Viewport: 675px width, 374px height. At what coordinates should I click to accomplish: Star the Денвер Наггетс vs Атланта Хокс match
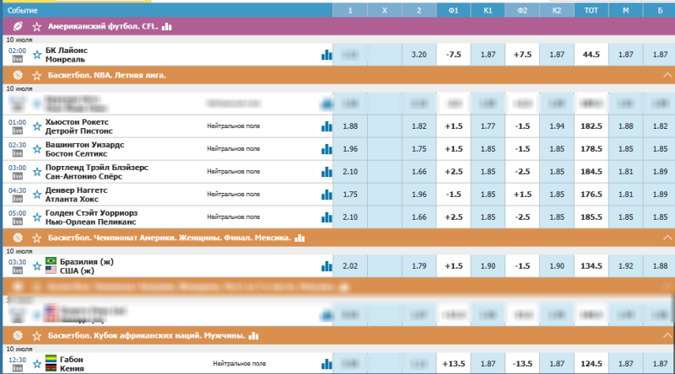pos(37,195)
